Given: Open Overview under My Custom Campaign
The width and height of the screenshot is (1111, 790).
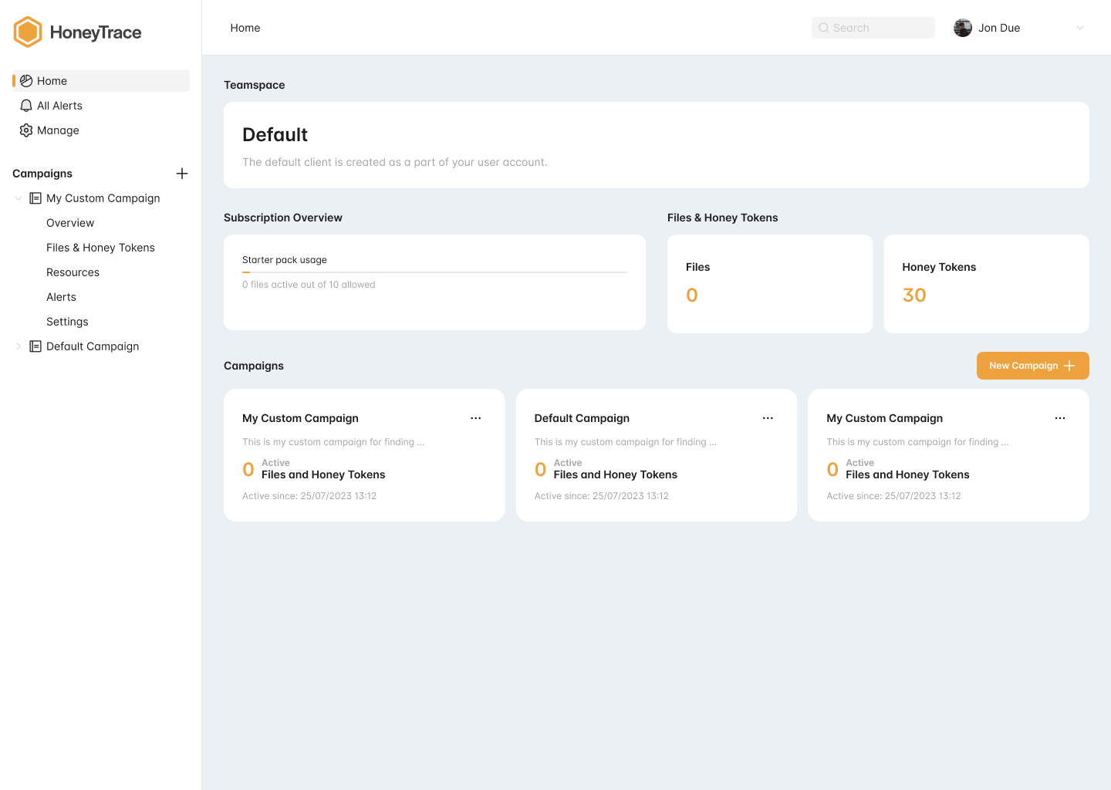Looking at the screenshot, I should pyautogui.click(x=70, y=223).
